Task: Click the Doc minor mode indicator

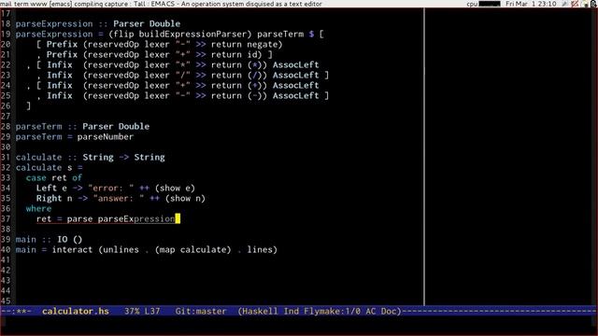Action: (x=389, y=311)
